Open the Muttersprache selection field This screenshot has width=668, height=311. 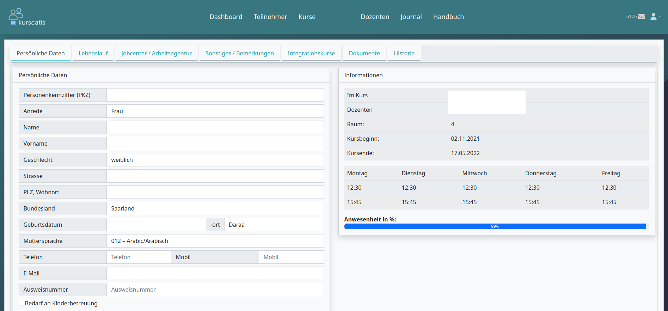tap(215, 241)
